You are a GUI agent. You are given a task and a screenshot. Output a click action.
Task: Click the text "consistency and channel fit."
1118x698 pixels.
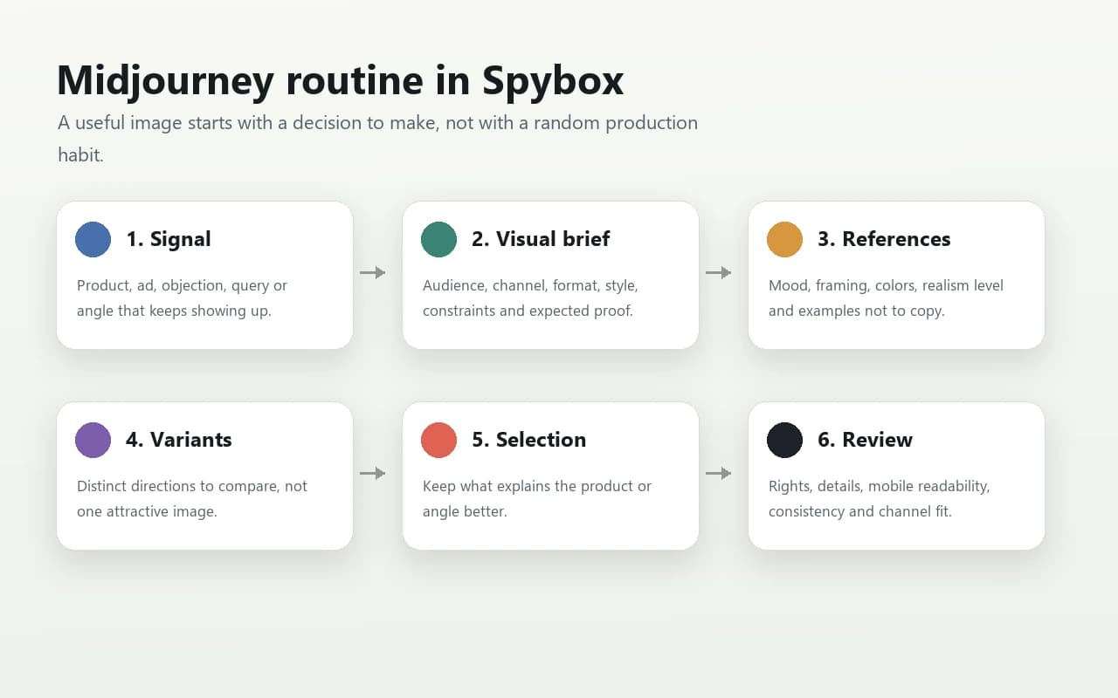click(860, 512)
